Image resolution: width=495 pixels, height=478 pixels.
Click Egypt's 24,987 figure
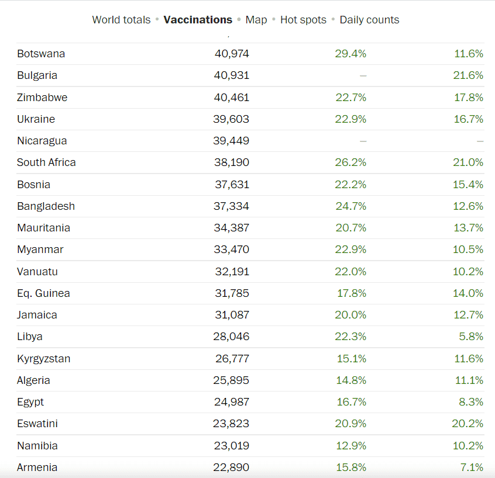(x=232, y=402)
